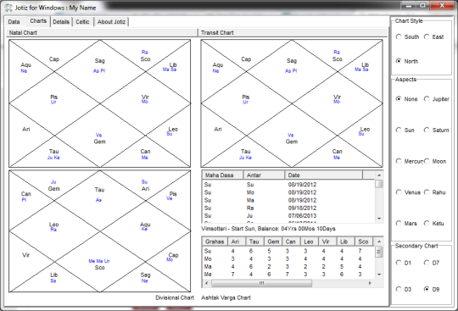The height and width of the screenshot is (311, 458).
Task: Choose Sun aspect option
Action: pyautogui.click(x=405, y=131)
